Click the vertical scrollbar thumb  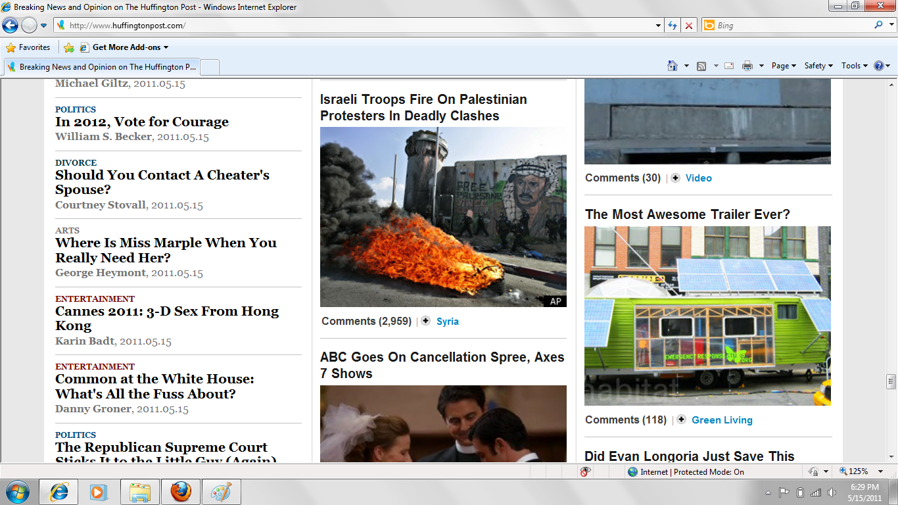coord(891,381)
